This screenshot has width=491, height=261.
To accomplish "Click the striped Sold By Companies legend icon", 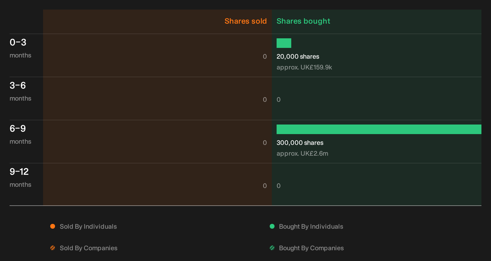I will [x=53, y=248].
